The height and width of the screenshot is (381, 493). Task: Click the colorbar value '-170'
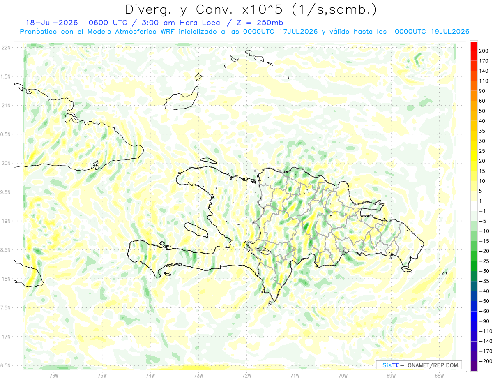click(x=486, y=351)
